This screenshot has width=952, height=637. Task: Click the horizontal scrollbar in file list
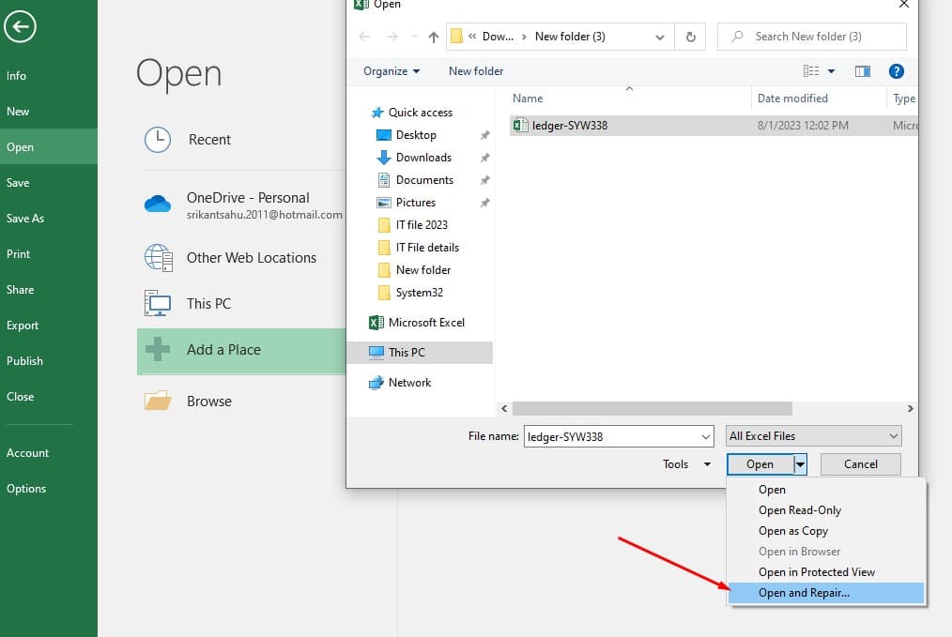point(653,409)
